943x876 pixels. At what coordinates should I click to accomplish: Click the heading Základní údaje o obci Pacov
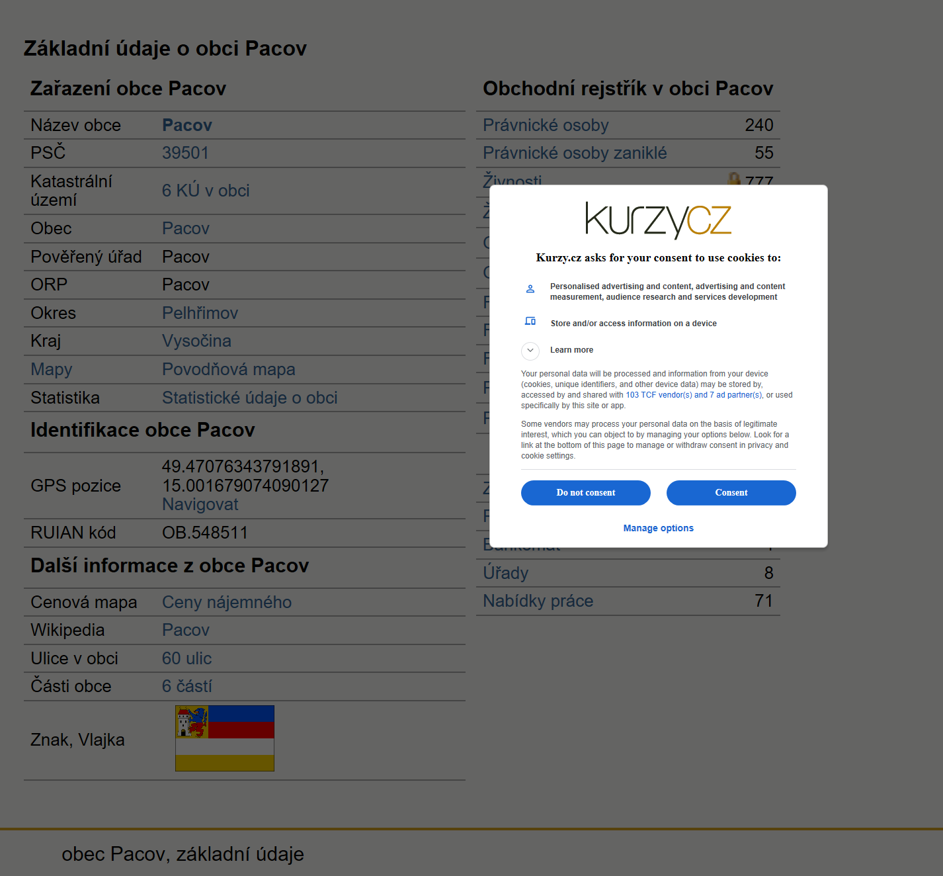[165, 48]
